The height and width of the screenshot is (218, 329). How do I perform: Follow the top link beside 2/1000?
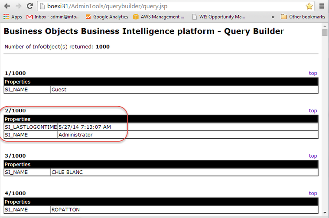313,111
